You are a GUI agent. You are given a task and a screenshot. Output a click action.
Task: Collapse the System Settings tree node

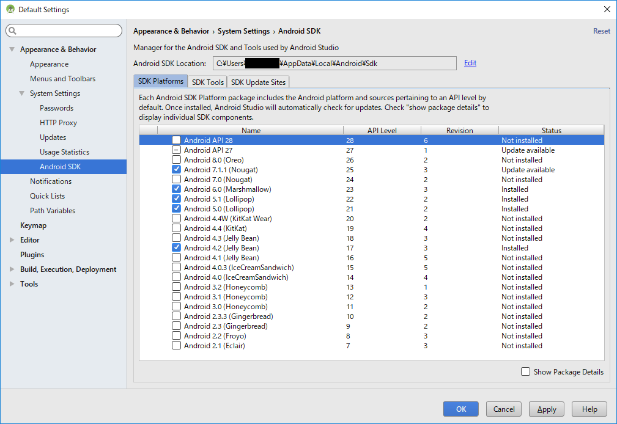[21, 93]
